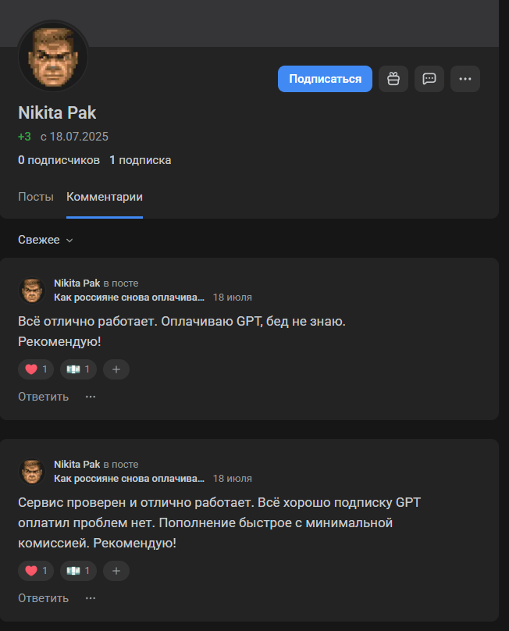Open three-dots menu under second comment

(91, 598)
